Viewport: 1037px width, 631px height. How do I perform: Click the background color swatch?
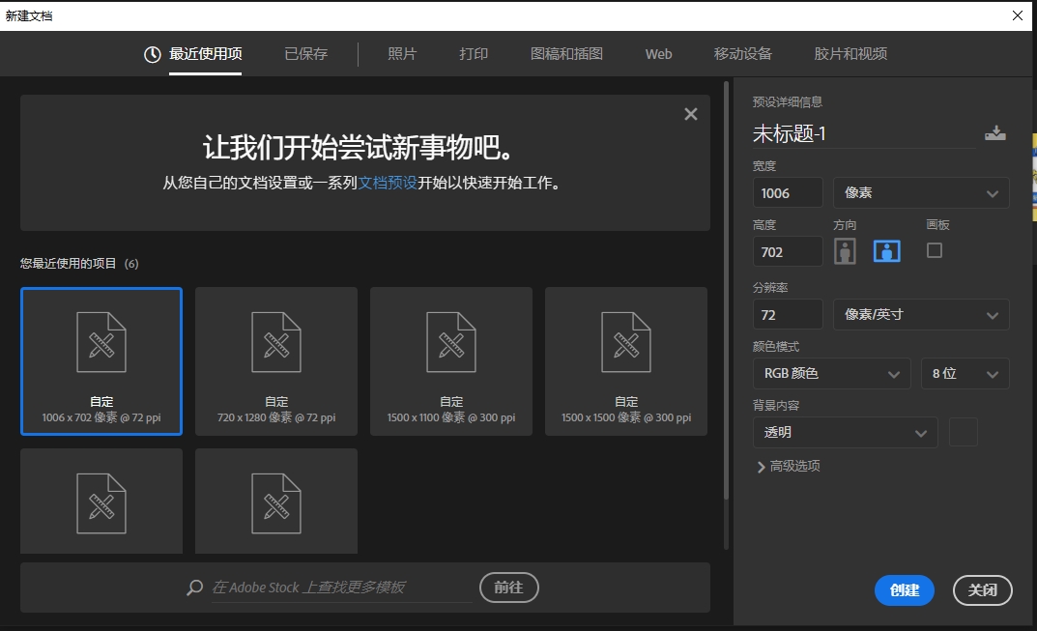click(x=964, y=433)
